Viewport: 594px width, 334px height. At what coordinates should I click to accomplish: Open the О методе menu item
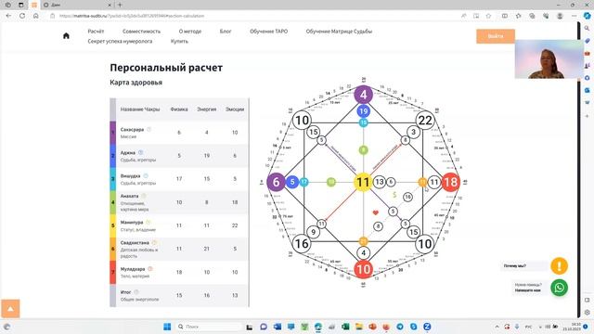(190, 32)
